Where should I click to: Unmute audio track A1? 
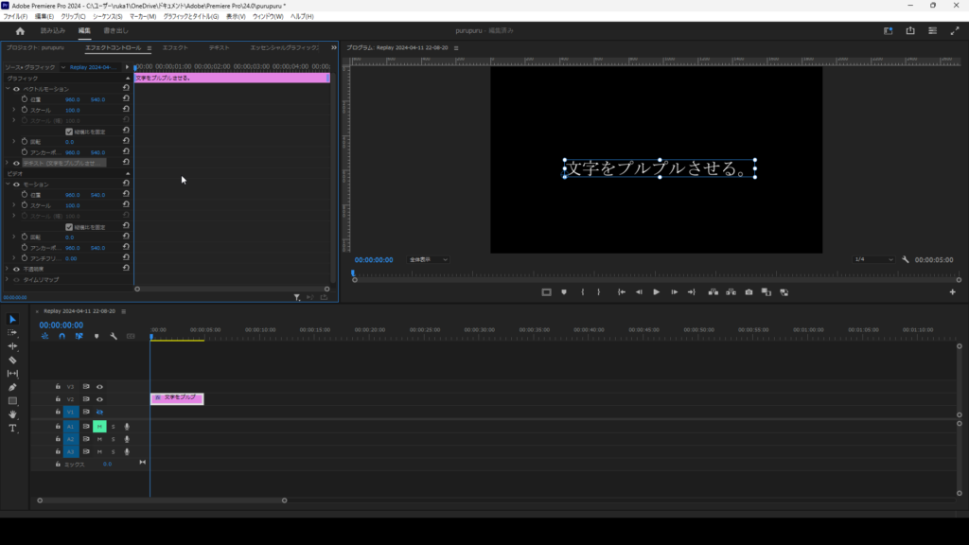click(98, 427)
